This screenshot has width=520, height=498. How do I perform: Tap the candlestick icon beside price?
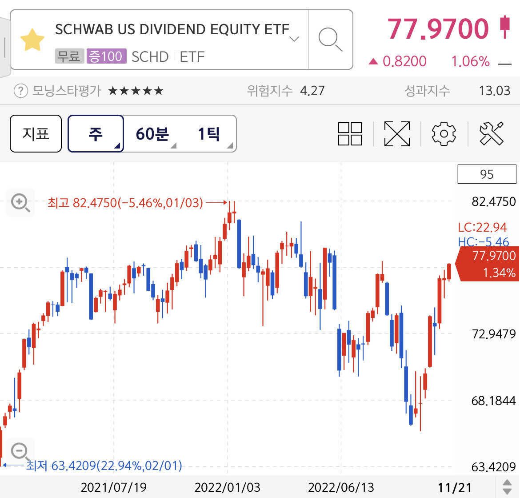coord(504,28)
